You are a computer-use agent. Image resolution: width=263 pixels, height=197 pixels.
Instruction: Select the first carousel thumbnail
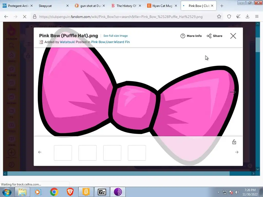click(x=63, y=153)
